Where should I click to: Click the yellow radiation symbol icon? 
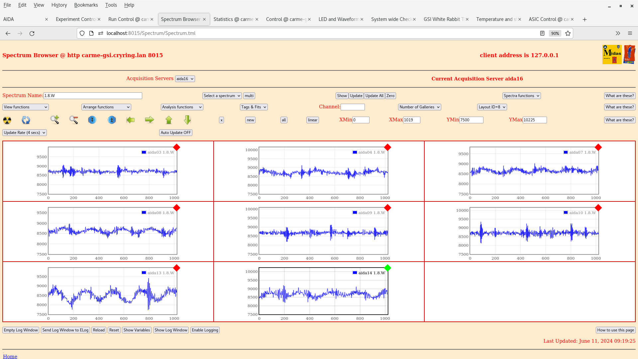(x=7, y=120)
